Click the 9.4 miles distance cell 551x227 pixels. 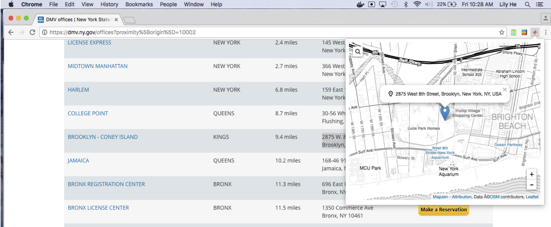(x=286, y=137)
